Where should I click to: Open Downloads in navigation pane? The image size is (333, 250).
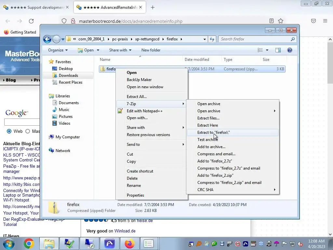[68, 76]
